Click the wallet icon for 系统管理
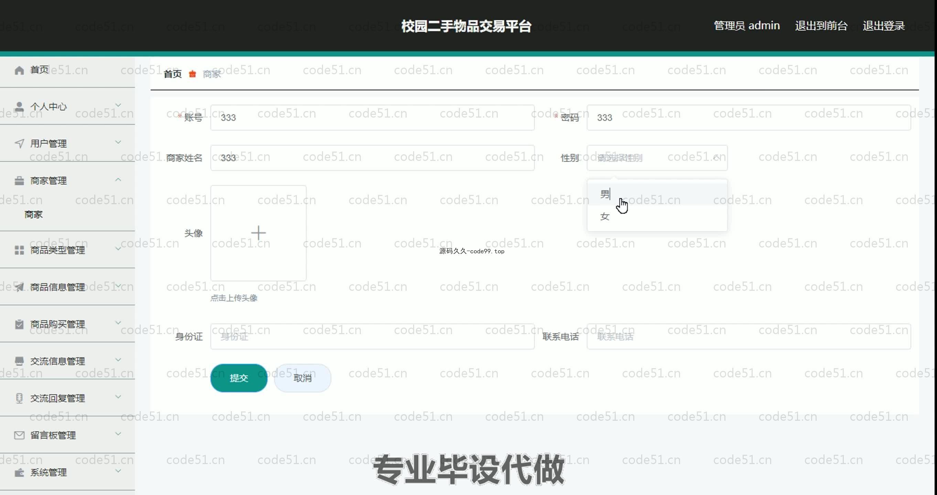 pyautogui.click(x=19, y=472)
